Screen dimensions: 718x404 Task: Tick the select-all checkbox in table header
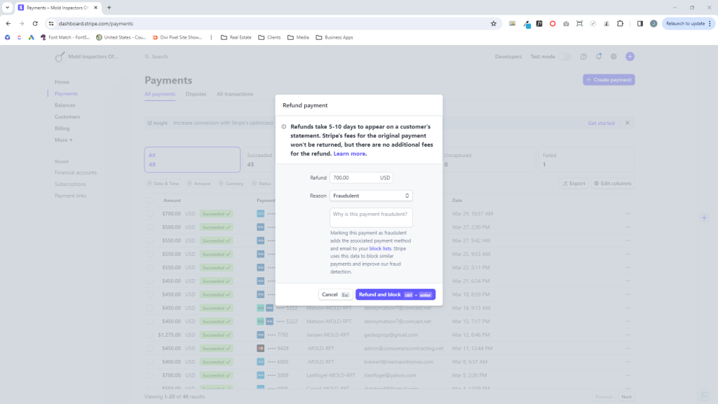(x=150, y=200)
